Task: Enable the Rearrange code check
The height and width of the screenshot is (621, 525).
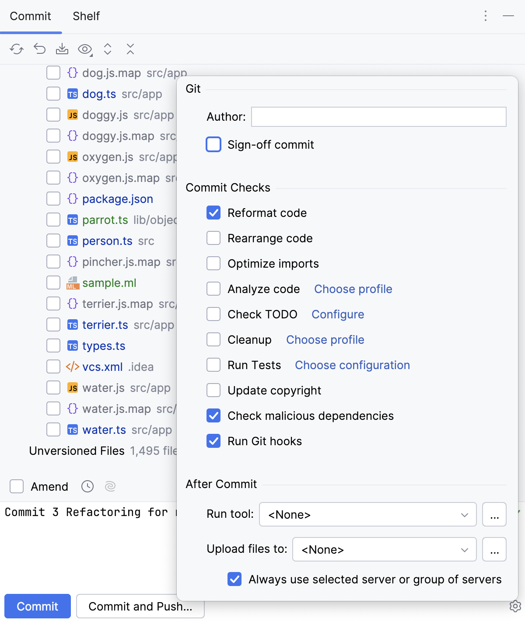Action: click(x=213, y=238)
